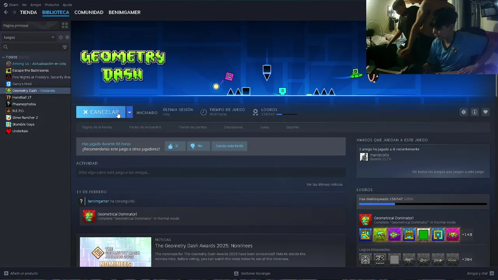The image size is (498, 280).
Task: Open the Steam menu
Action: point(11,5)
